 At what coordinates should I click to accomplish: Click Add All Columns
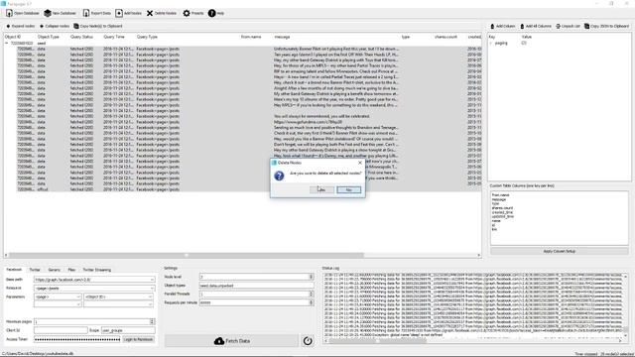(536, 26)
